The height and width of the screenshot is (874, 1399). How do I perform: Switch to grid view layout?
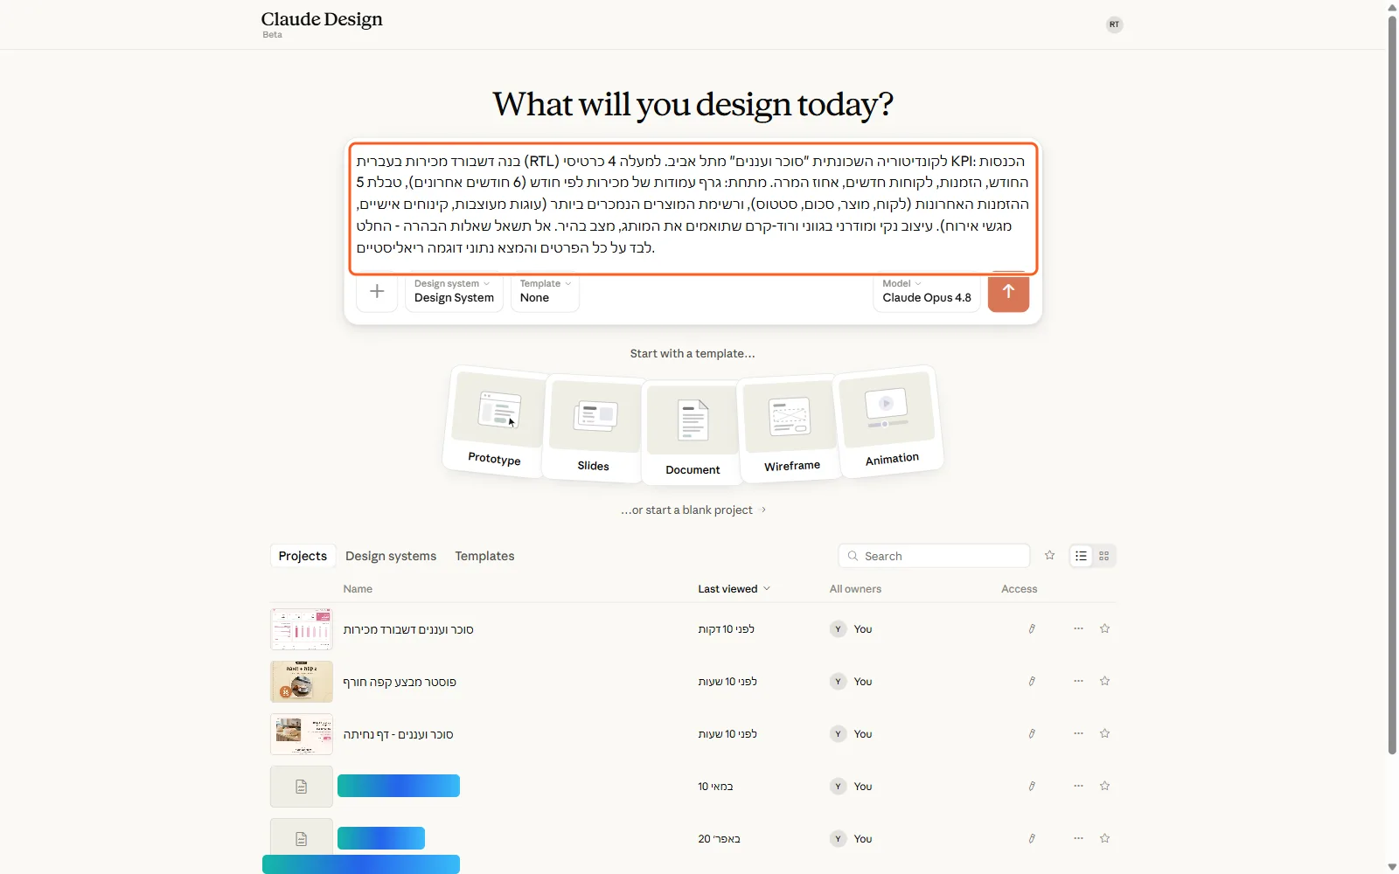pyautogui.click(x=1104, y=556)
